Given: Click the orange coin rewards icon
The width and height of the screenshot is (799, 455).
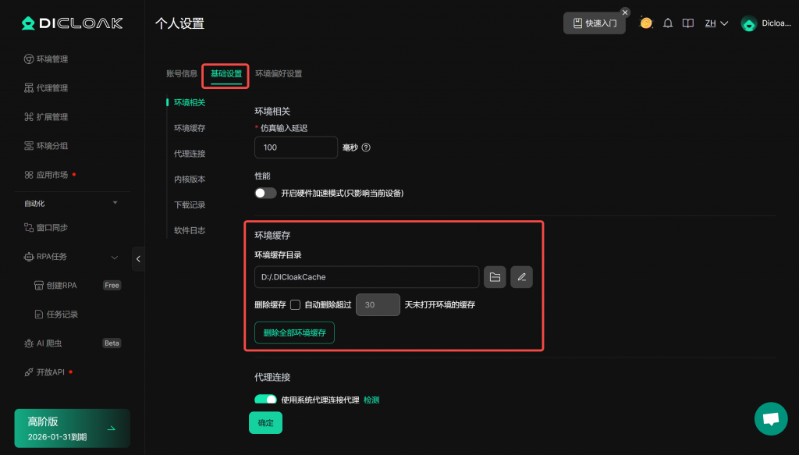Looking at the screenshot, I should [x=646, y=23].
